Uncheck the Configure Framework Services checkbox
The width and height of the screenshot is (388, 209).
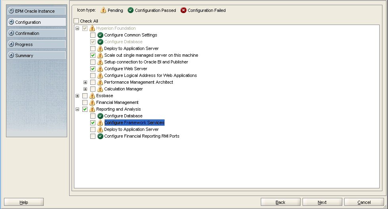(93, 123)
